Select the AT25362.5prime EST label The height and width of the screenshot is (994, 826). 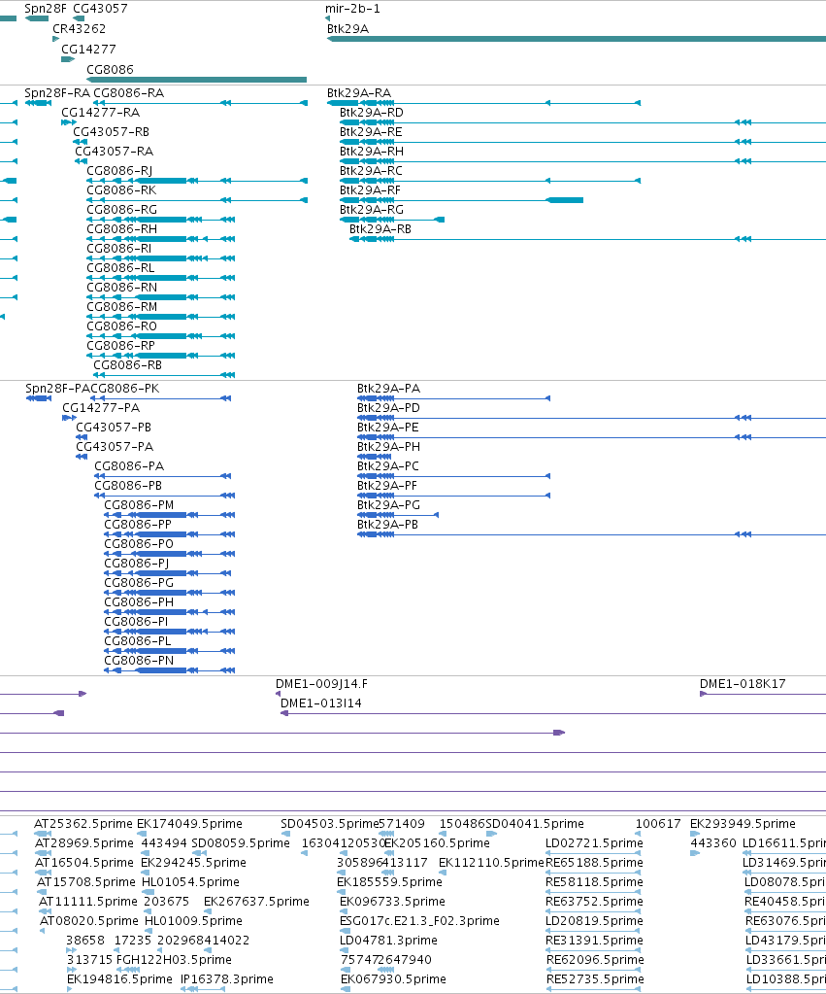[83, 824]
